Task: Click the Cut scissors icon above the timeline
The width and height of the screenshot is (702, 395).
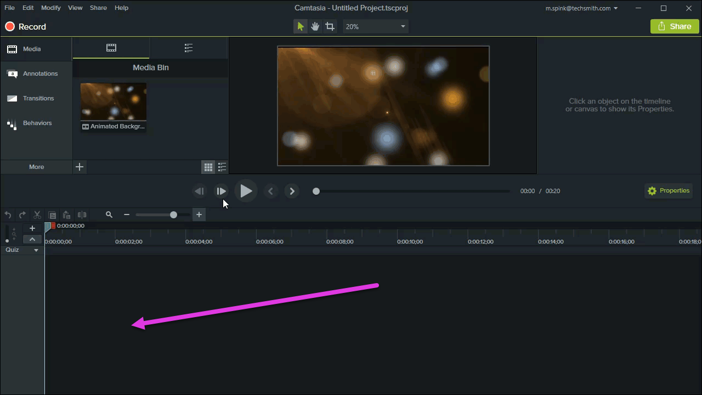Action: (x=37, y=215)
